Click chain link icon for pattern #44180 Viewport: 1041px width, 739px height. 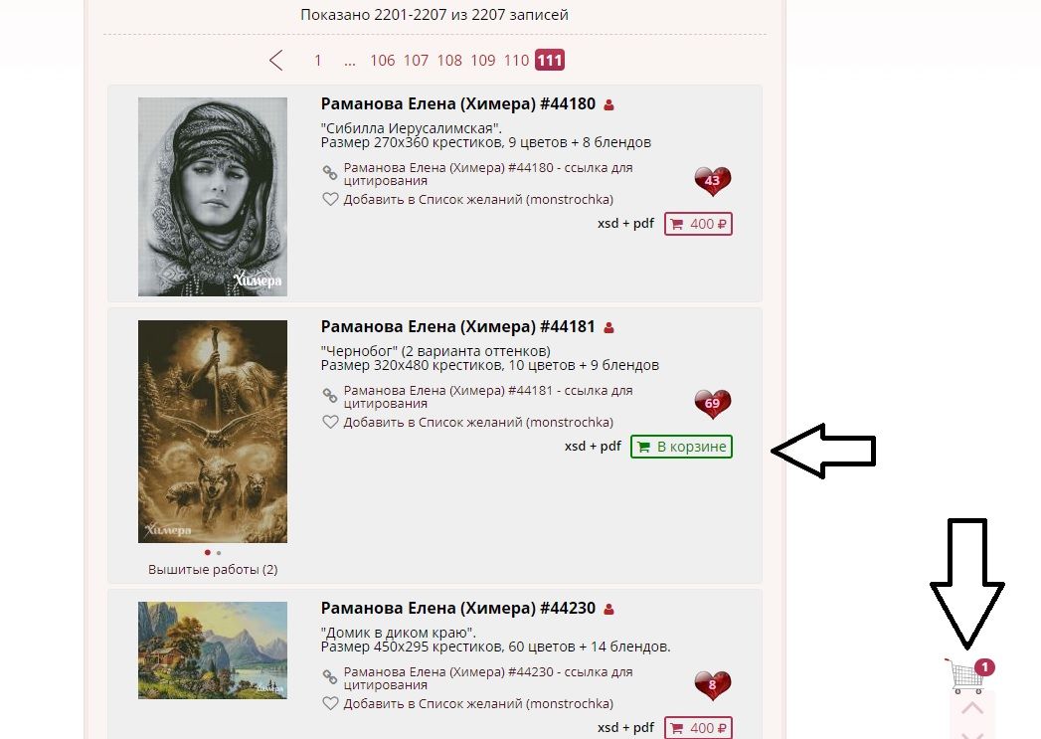[330, 173]
